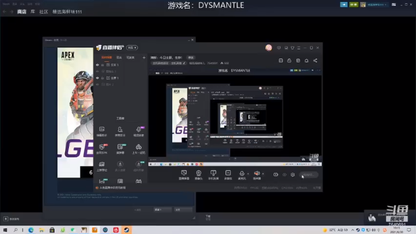This screenshot has width=416, height=234.
Task: Open the mode pill dropdown beside logo
Action: pos(132,47)
